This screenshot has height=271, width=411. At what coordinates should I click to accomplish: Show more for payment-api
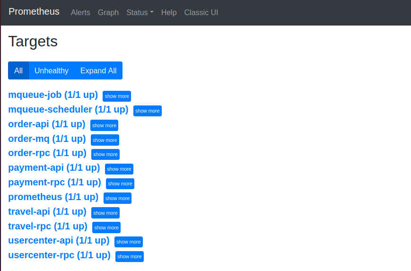(x=119, y=169)
